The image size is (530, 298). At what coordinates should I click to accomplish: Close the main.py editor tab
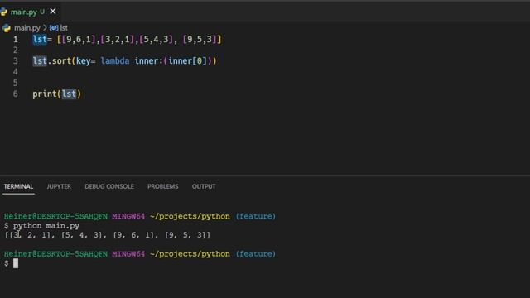pos(53,12)
